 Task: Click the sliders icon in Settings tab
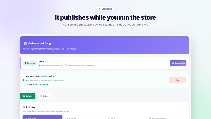point(41,96)
